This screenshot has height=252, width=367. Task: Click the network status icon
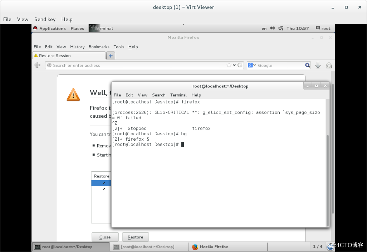[281, 29]
